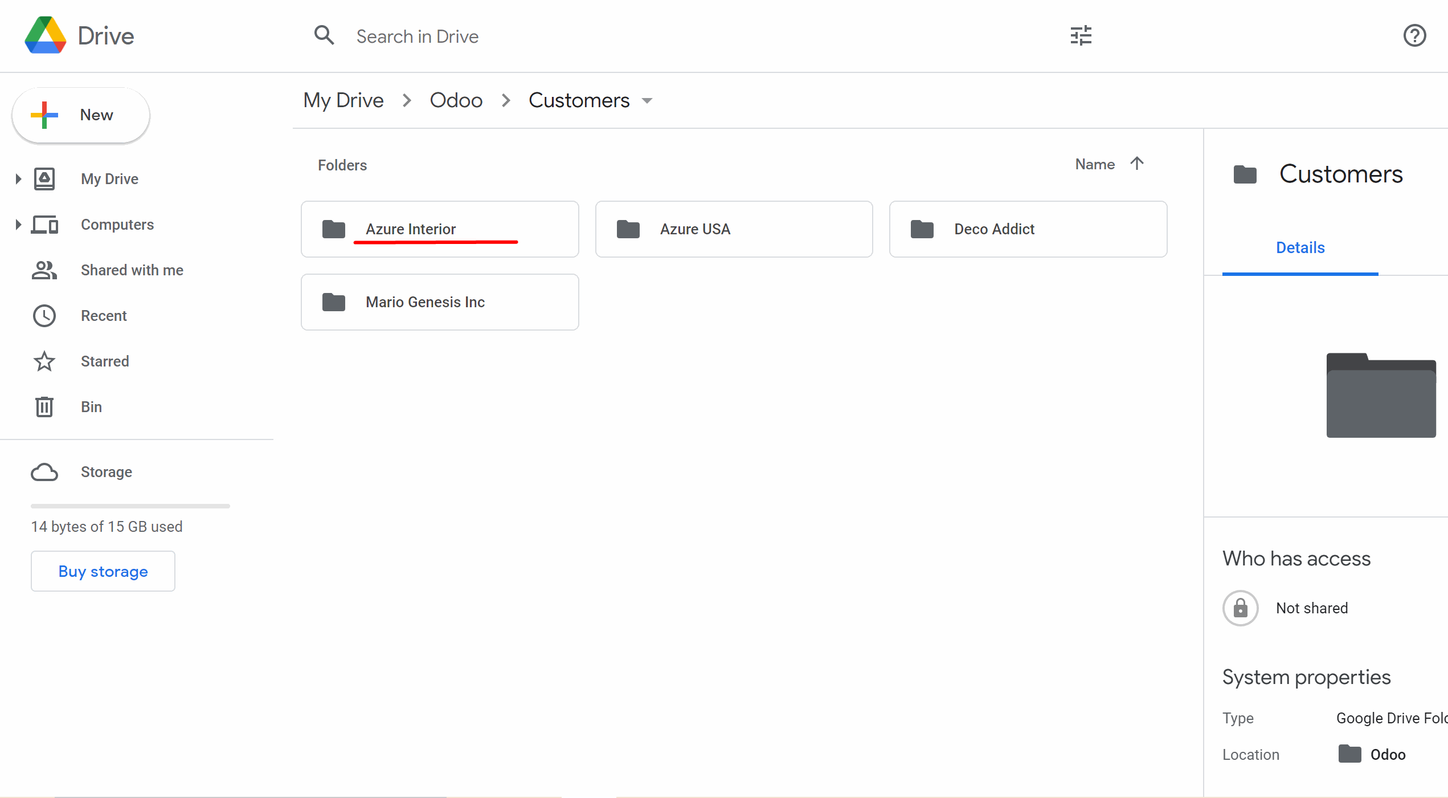Click the Storage cloud icon
Viewport: 1448px width, 798px height.
point(44,472)
